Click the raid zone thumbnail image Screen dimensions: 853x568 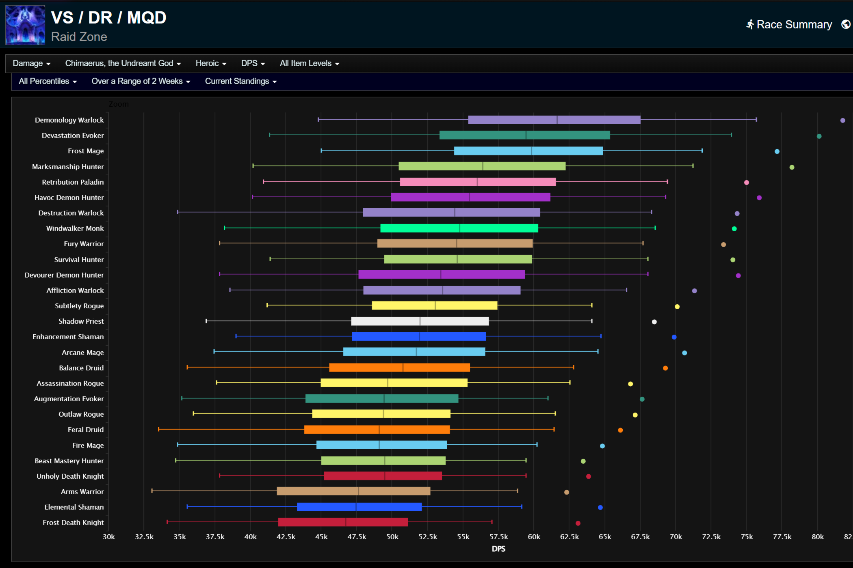pos(25,25)
